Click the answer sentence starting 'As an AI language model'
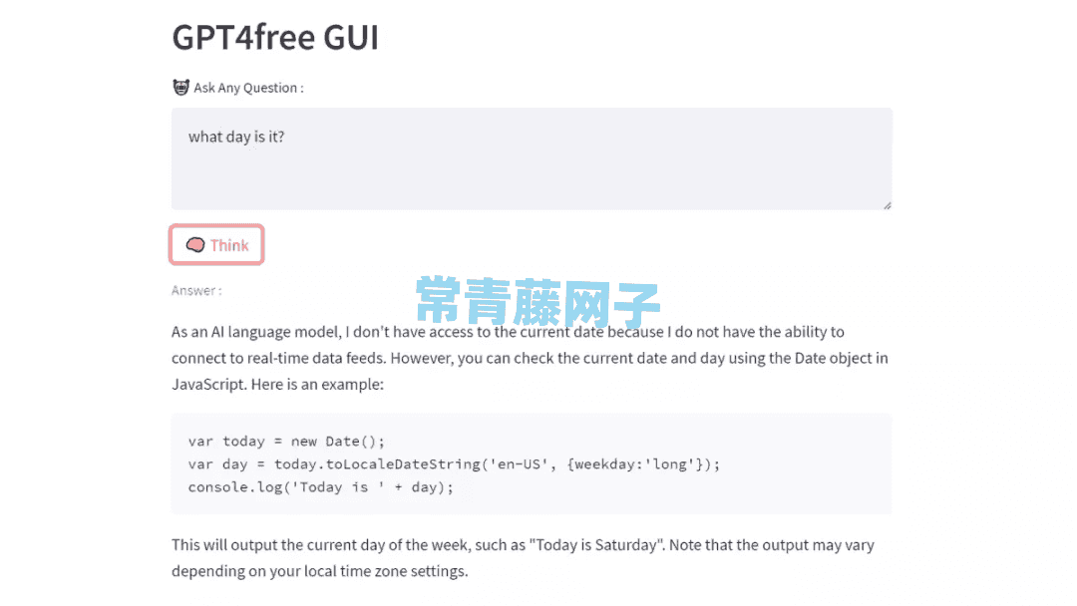 pyautogui.click(x=508, y=332)
